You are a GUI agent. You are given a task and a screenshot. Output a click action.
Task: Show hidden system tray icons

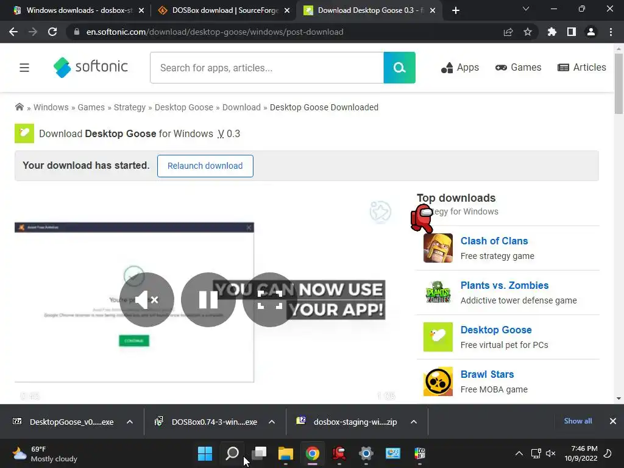(519, 453)
